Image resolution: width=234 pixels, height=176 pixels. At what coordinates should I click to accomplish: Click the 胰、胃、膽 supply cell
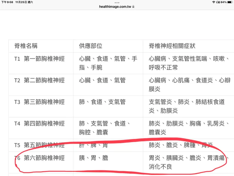pyautogui.click(x=94, y=158)
